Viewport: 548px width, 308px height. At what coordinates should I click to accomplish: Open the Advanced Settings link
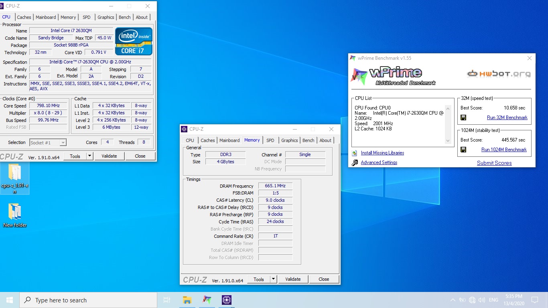379,162
